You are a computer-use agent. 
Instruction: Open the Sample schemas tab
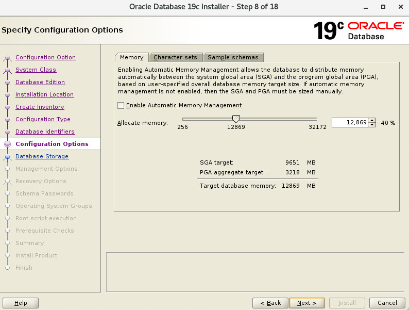tap(233, 57)
